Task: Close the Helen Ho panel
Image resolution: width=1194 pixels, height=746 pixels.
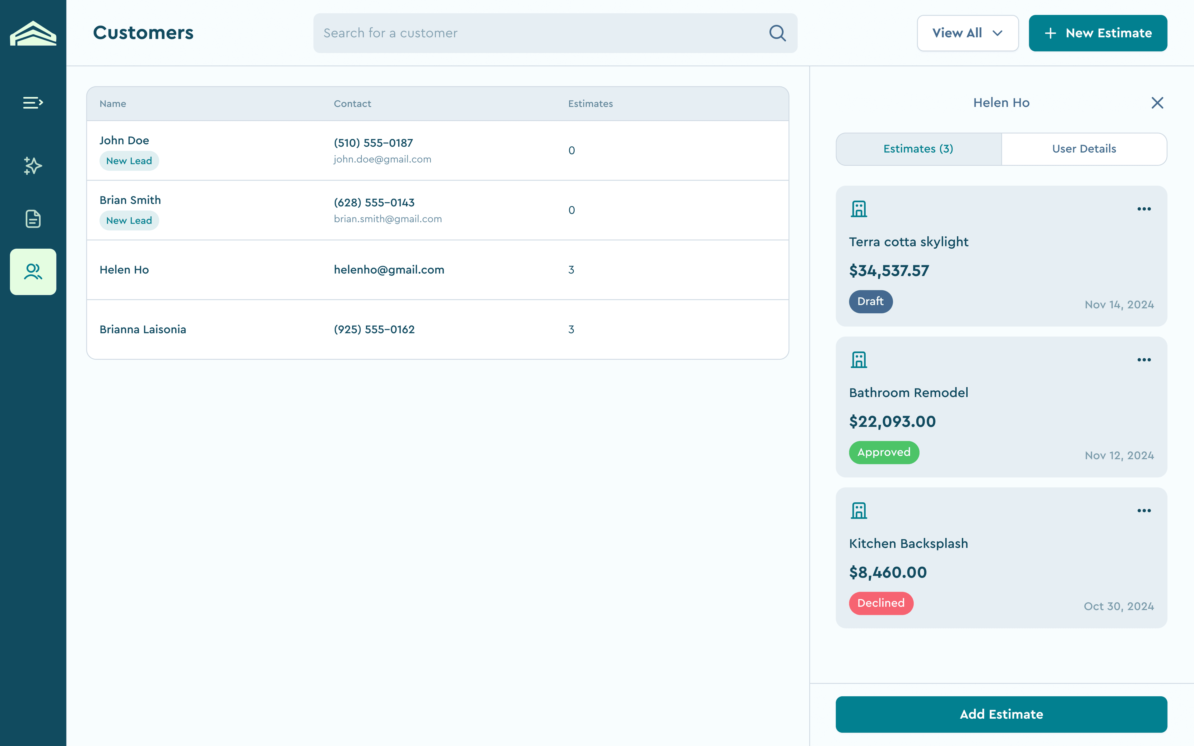Action: coord(1157,103)
